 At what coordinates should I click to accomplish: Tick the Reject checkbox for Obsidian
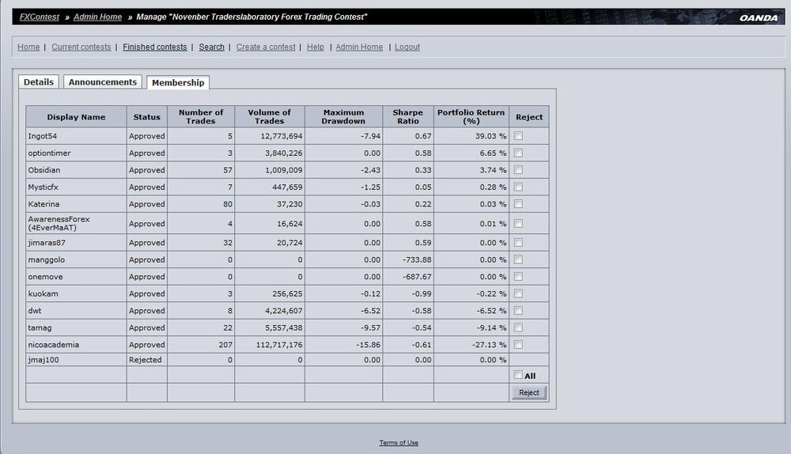518,170
